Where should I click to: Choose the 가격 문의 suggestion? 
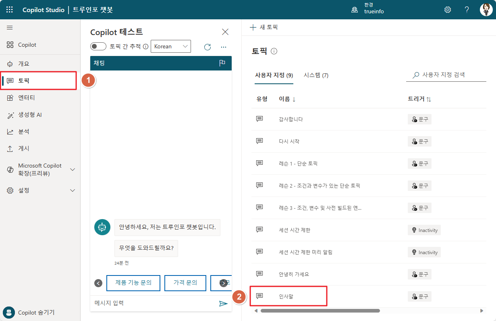[185, 283]
